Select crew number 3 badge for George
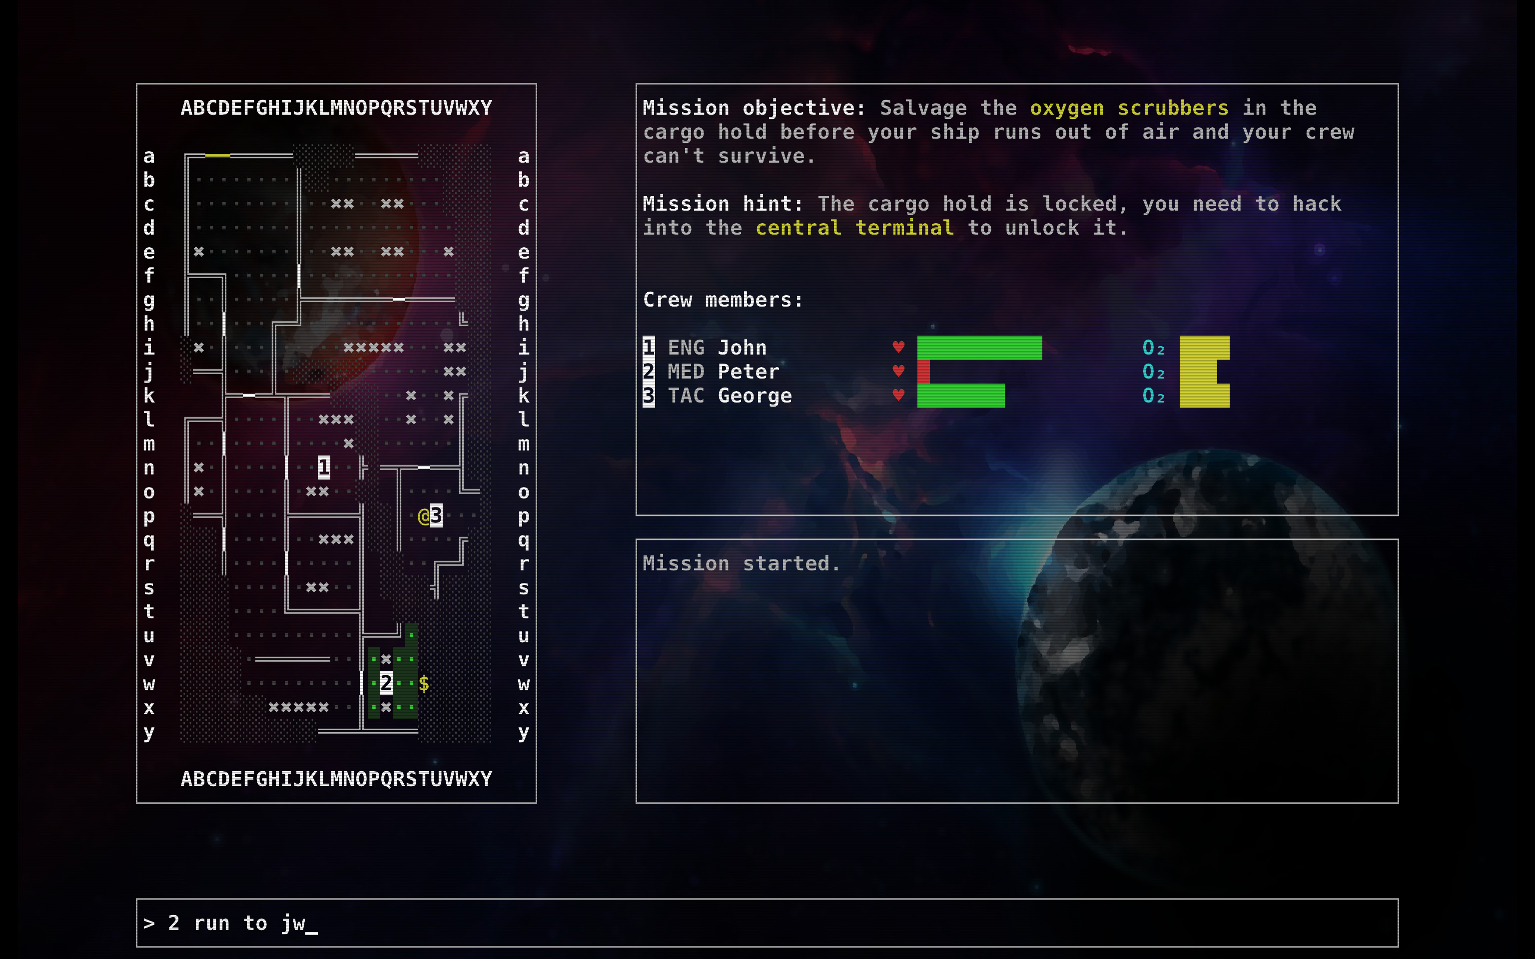The height and width of the screenshot is (959, 1535). [648, 395]
